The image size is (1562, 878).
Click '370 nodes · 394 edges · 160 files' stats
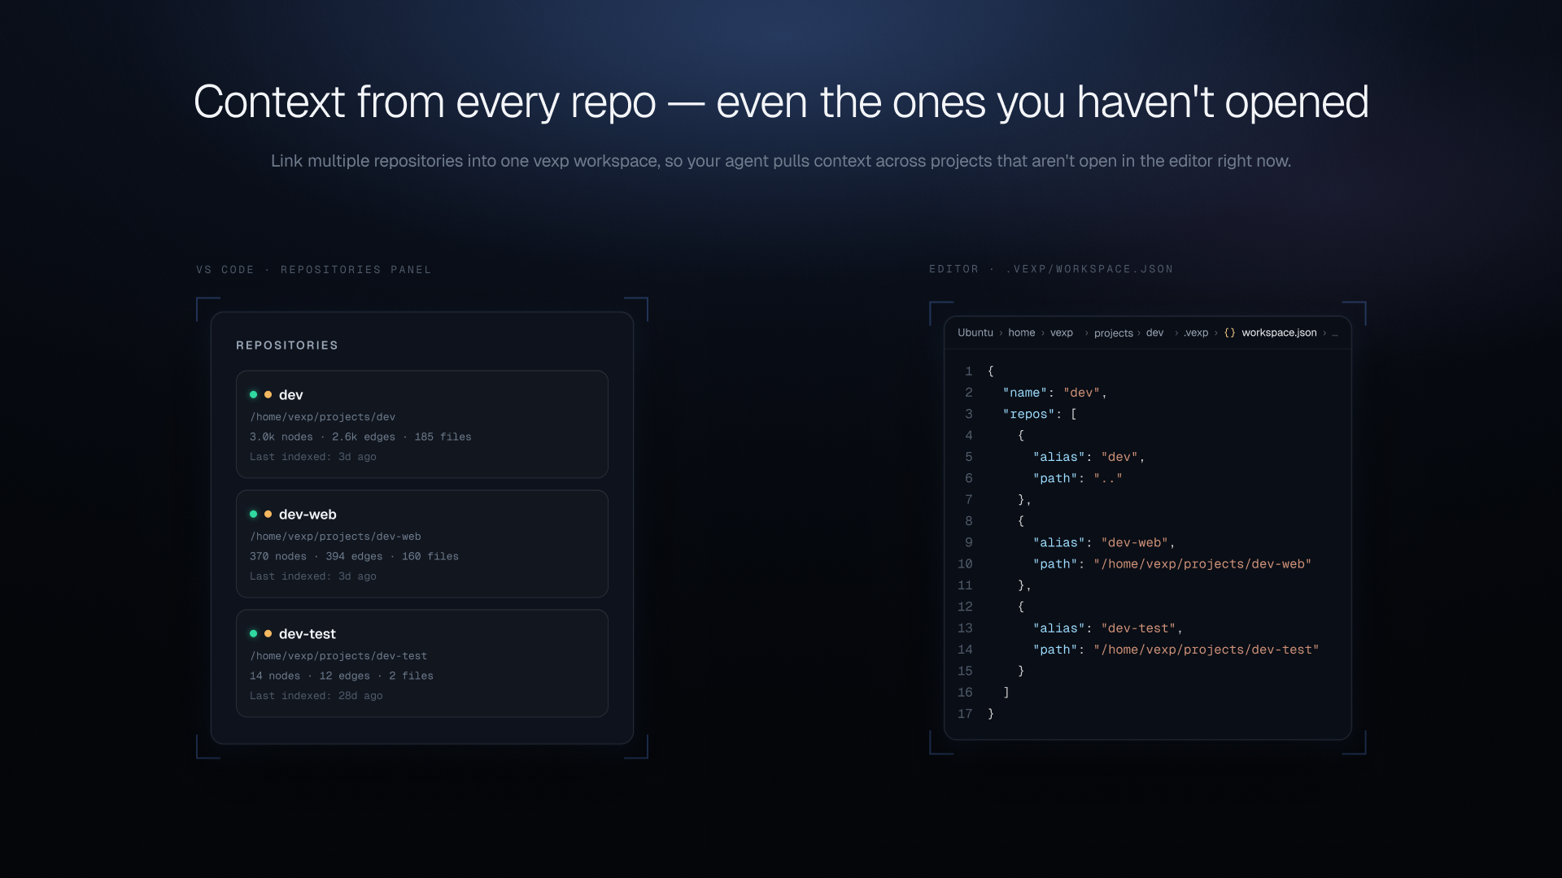354,557
